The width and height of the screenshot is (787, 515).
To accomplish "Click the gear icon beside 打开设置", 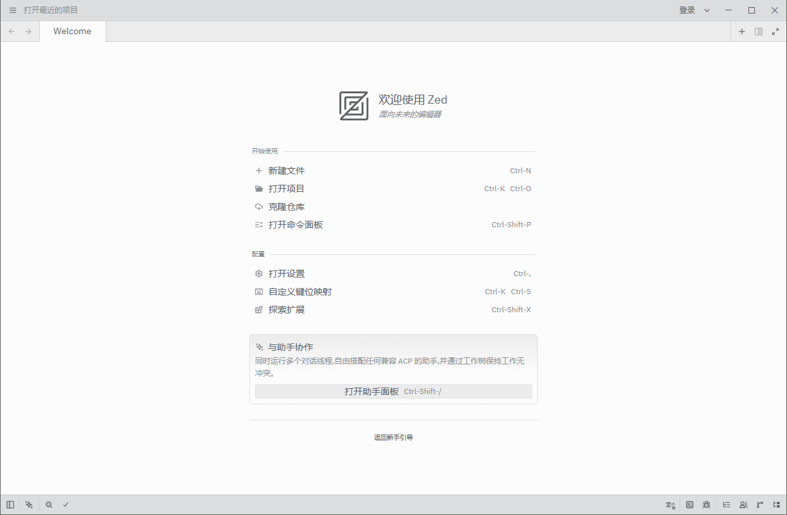I will coord(259,274).
